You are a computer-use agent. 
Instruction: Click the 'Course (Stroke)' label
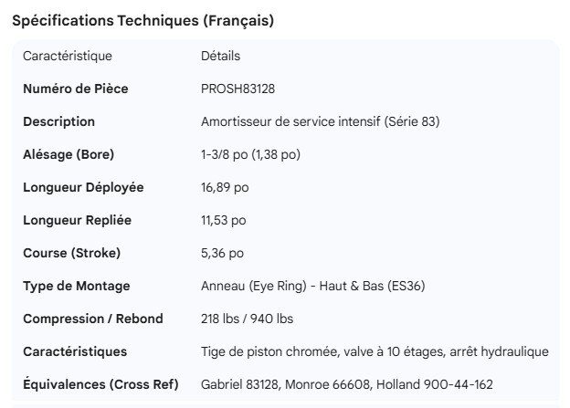point(71,253)
